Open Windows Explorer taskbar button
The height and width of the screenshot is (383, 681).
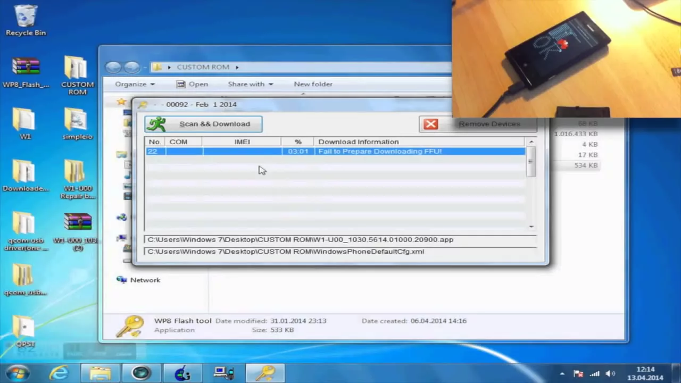point(100,373)
